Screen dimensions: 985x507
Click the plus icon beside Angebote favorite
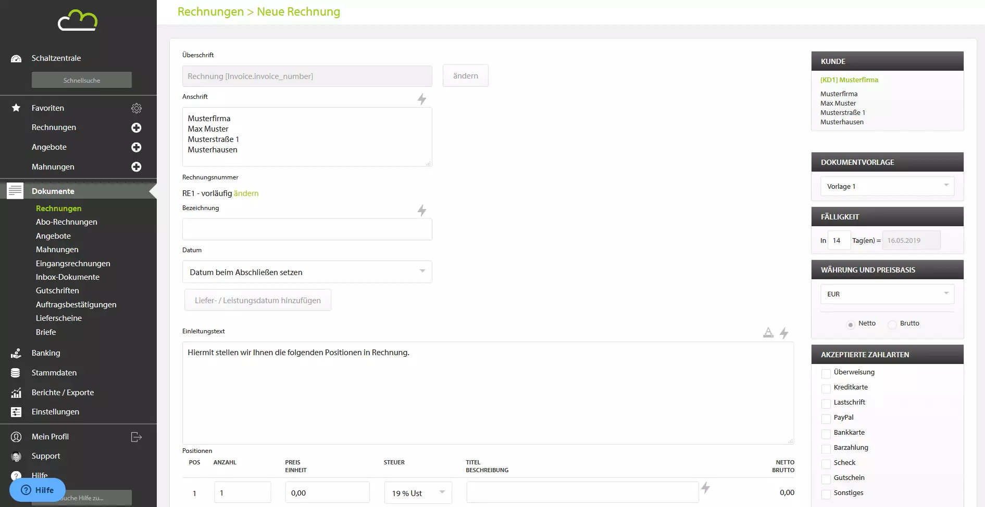pos(136,147)
